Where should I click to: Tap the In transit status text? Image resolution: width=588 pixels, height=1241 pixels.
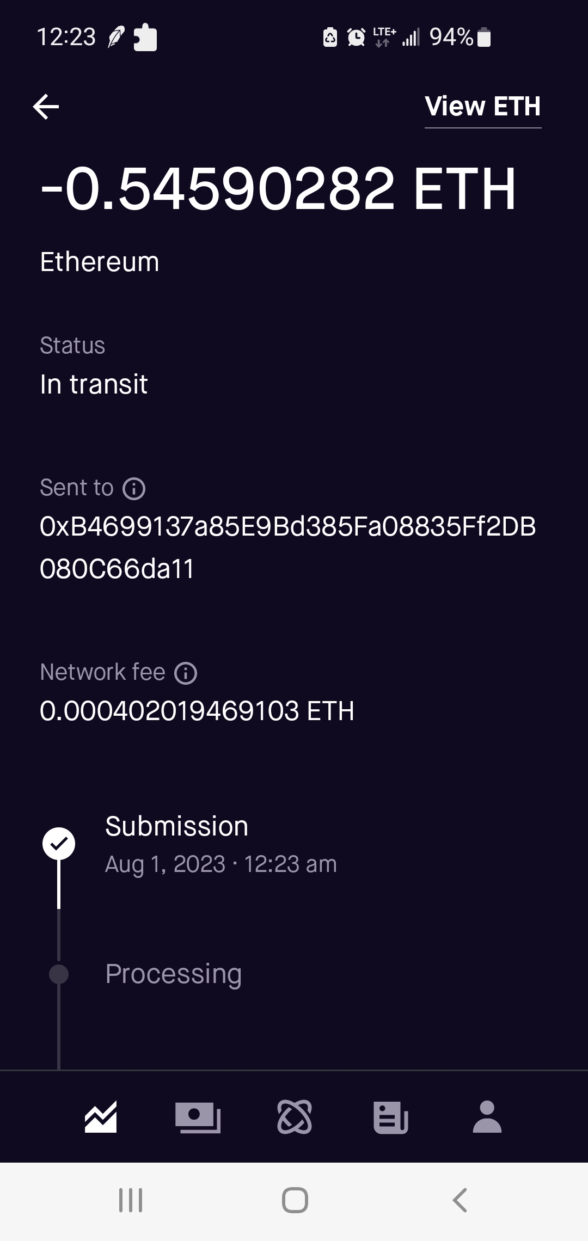pyautogui.click(x=94, y=384)
